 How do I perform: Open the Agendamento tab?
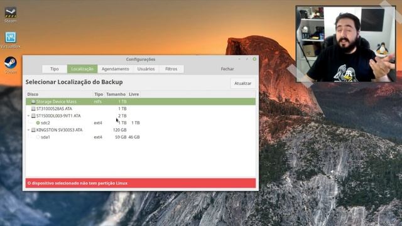pyautogui.click(x=116, y=69)
